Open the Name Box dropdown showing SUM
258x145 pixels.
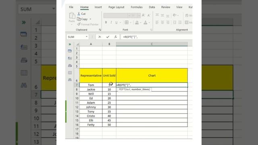[87, 37]
